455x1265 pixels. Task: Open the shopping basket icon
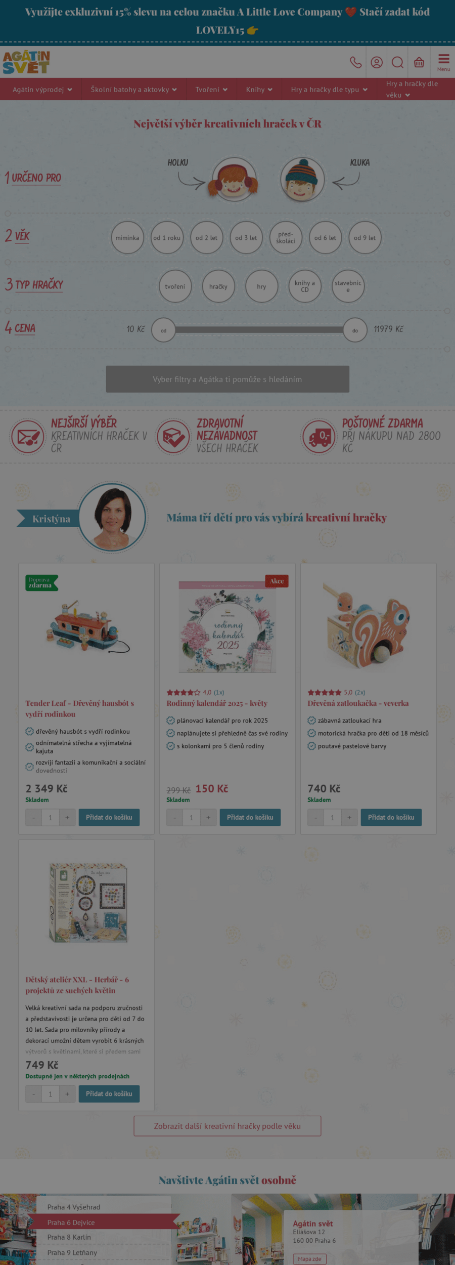(419, 62)
